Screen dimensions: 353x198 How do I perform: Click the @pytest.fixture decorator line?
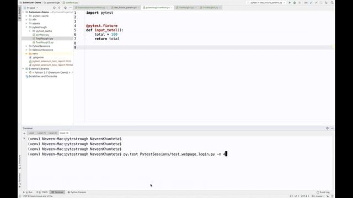(x=101, y=26)
